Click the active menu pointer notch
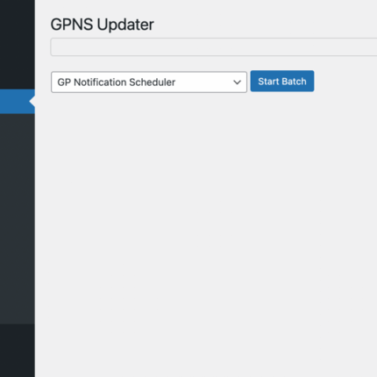The height and width of the screenshot is (377, 377). tap(32, 102)
